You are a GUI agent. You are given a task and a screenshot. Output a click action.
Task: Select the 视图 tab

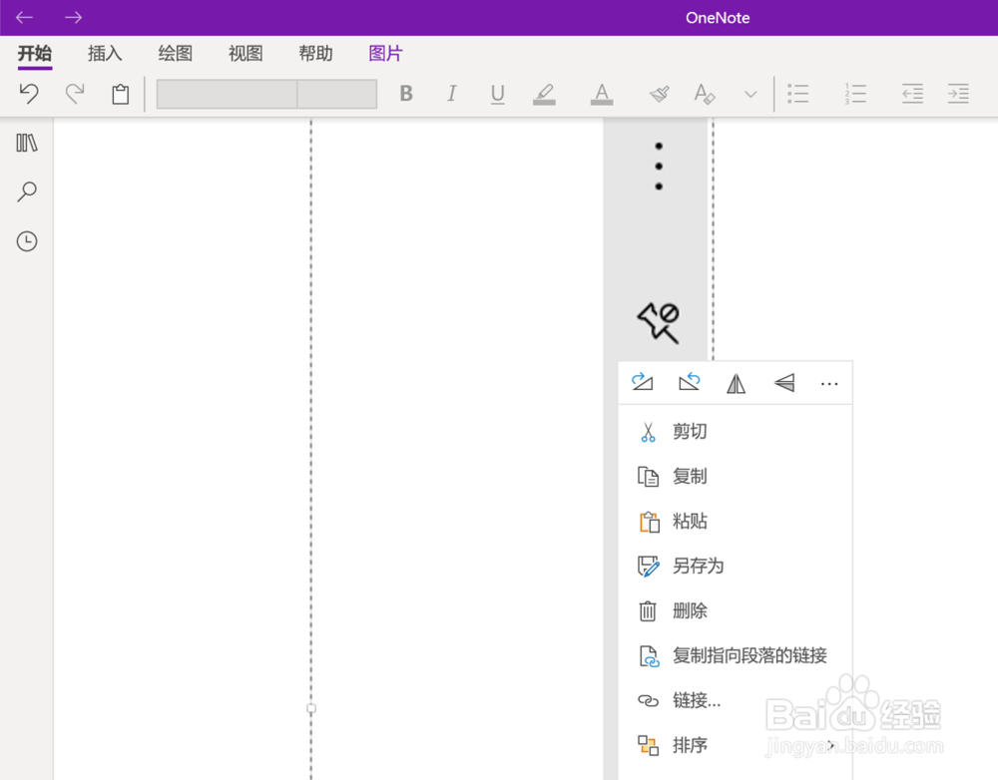pos(246,54)
